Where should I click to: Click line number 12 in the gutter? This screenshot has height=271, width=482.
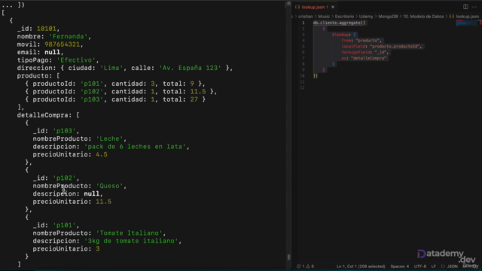[x=302, y=87]
